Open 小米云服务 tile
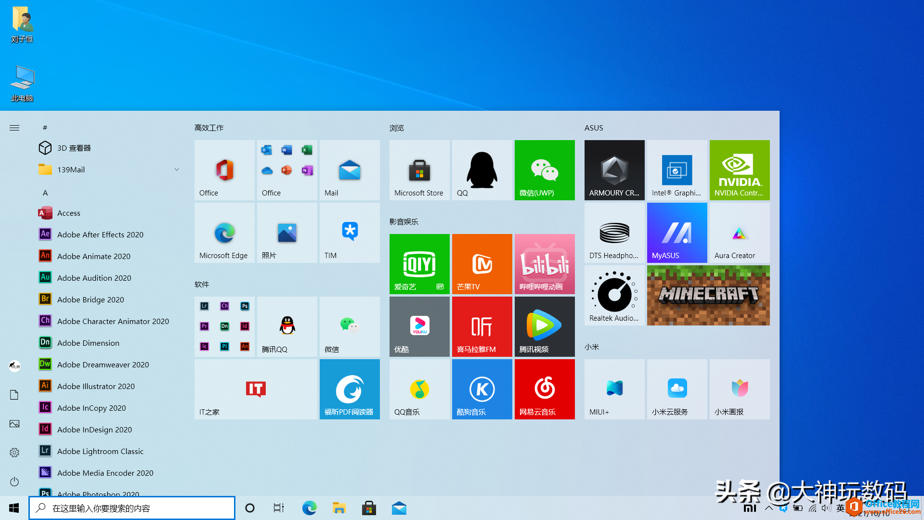Screen dimensions: 924x520 [677, 389]
